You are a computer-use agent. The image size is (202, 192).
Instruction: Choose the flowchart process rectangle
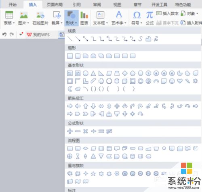click(x=70, y=149)
